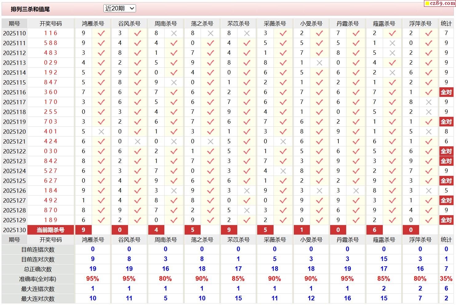Click the X mark for 采薇杀号 in row 2025124
The width and height of the screenshot is (456, 305).
283,171
